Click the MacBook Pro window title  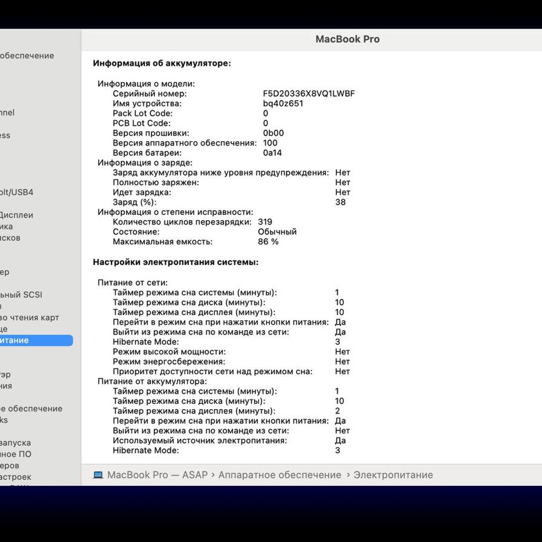coord(347,39)
